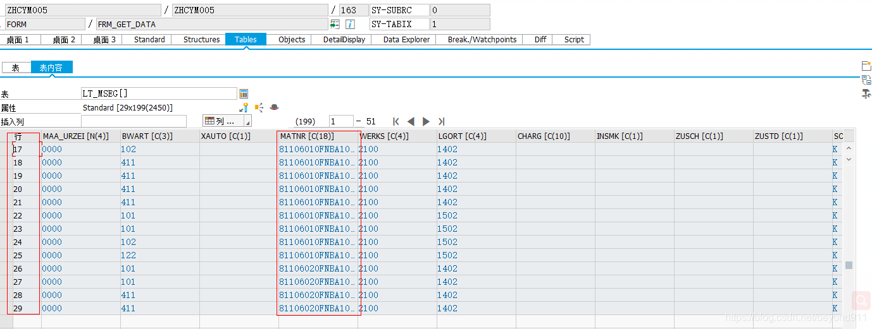Image resolution: width=872 pixels, height=329 pixels.
Task: Go to next page of table rows
Action: 426,121
